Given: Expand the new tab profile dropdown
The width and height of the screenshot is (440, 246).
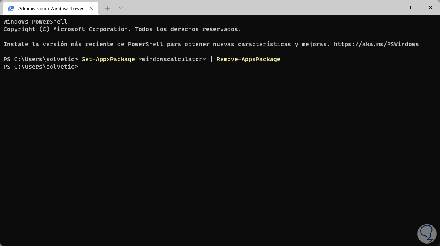Looking at the screenshot, I should click(121, 8).
